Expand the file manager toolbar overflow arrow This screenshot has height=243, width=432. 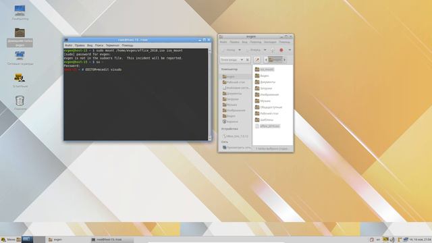(290, 50)
